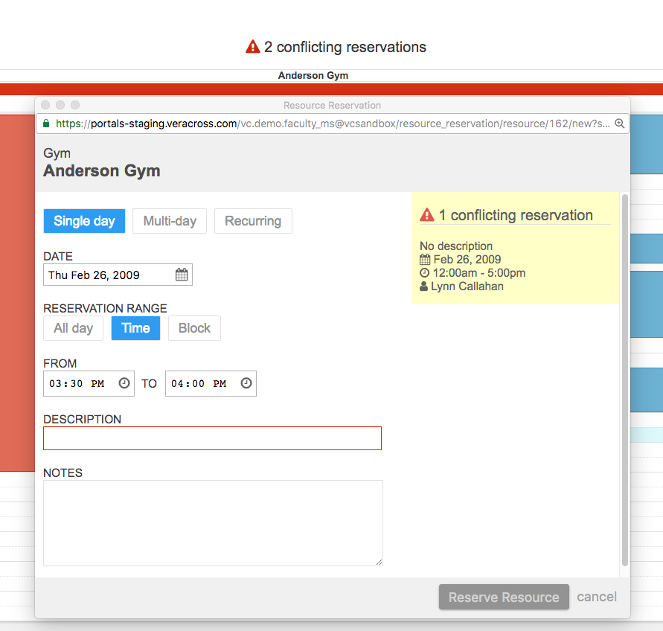
Task: Click the red warning icon beside 1 conflicting reservation
Action: point(426,215)
